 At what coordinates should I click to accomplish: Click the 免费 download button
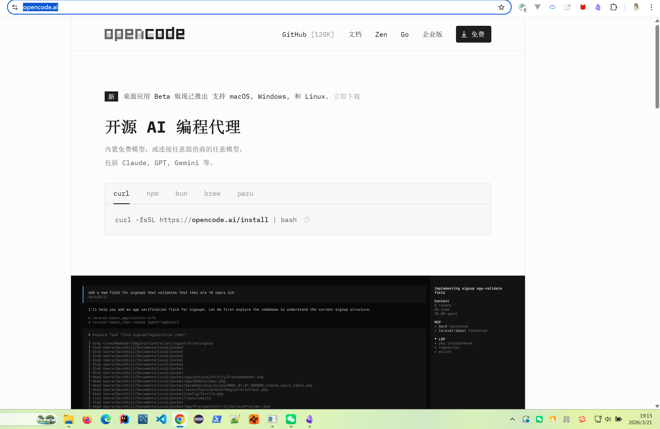click(473, 34)
